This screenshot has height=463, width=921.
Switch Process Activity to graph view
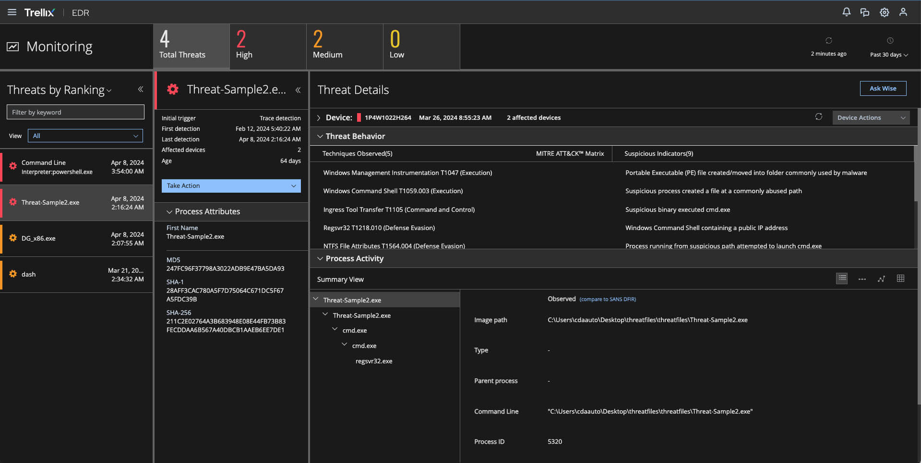(881, 278)
